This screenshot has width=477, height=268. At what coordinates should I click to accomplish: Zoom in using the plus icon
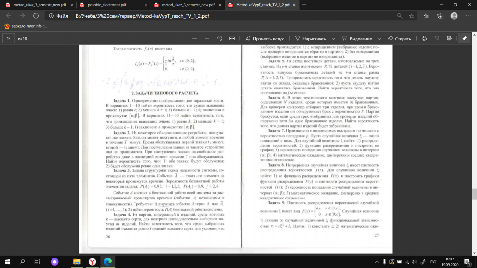click(207, 38)
